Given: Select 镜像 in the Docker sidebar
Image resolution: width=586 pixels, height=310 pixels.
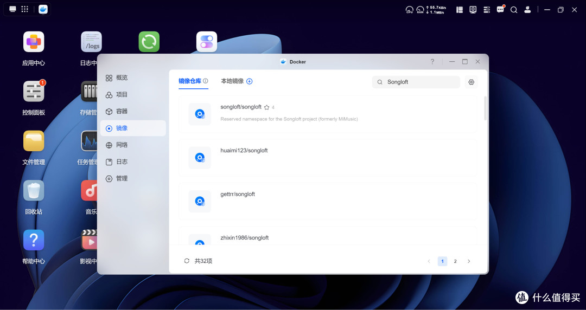Looking at the screenshot, I should click(x=133, y=128).
